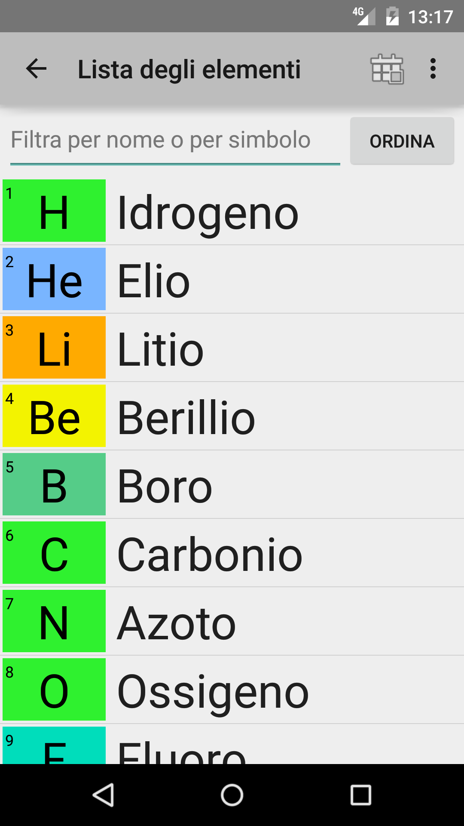
Task: Tap the orange Li symbol tile
Action: (54, 348)
